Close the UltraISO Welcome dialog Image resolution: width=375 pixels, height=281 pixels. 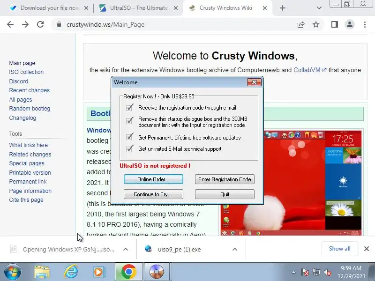(254, 82)
